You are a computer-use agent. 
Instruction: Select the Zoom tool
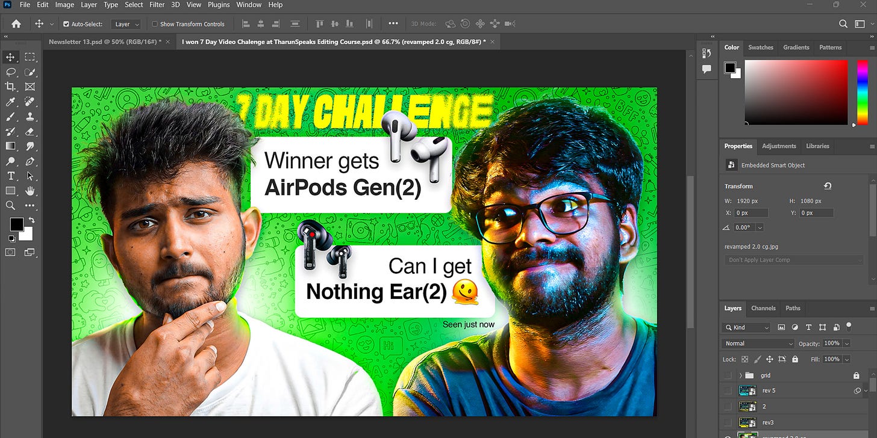11,205
